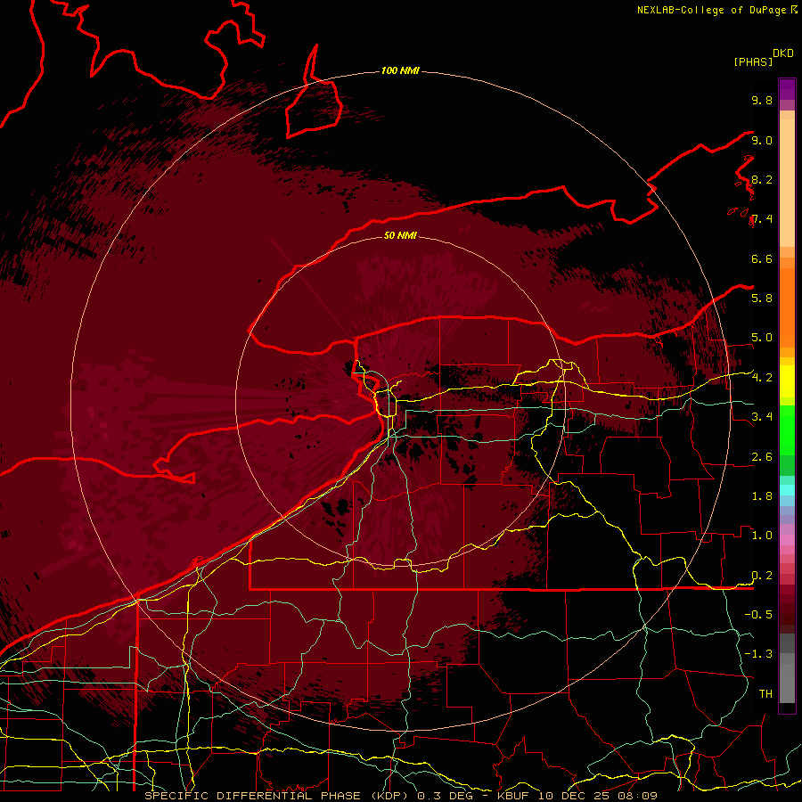Click the 9.8 value on the scale
Viewport: 802px width, 802px height.
coord(762,100)
